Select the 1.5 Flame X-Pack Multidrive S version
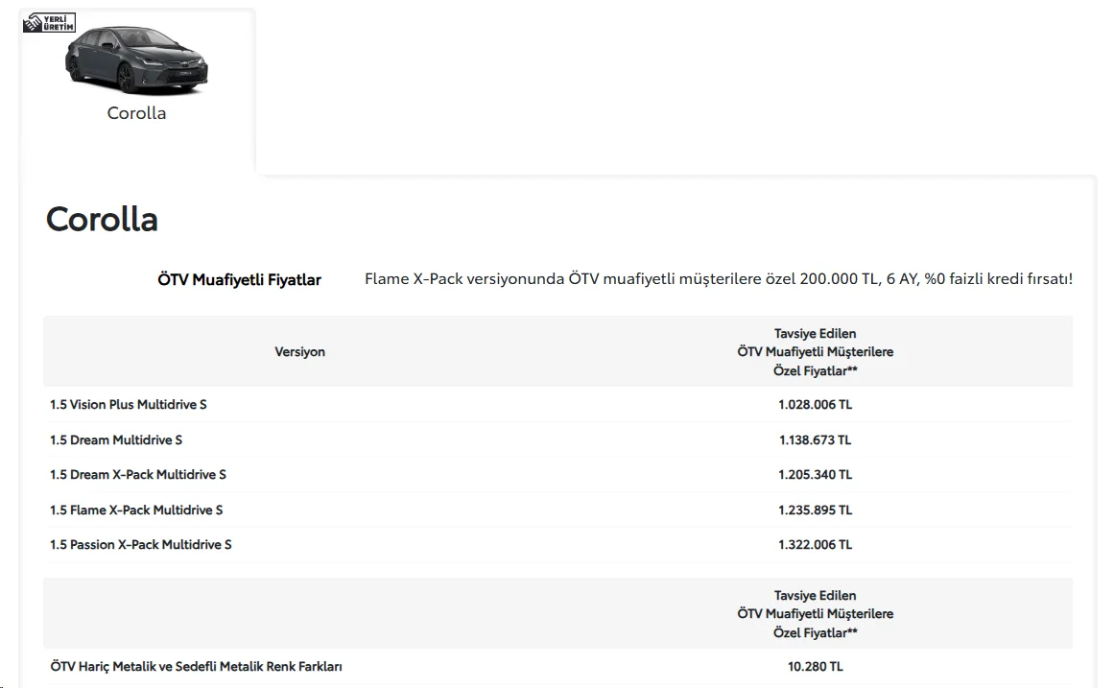 tap(136, 510)
